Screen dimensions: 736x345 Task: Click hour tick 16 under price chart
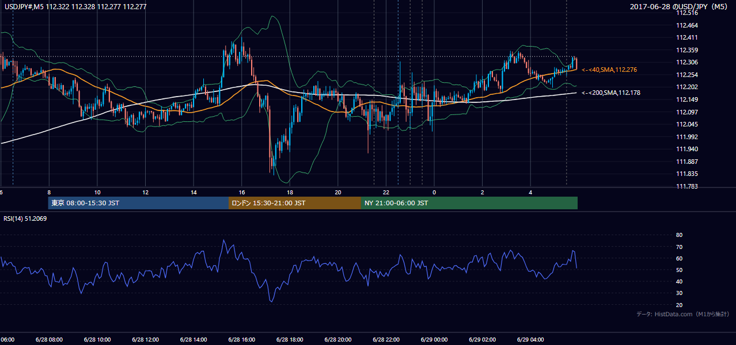pos(242,192)
